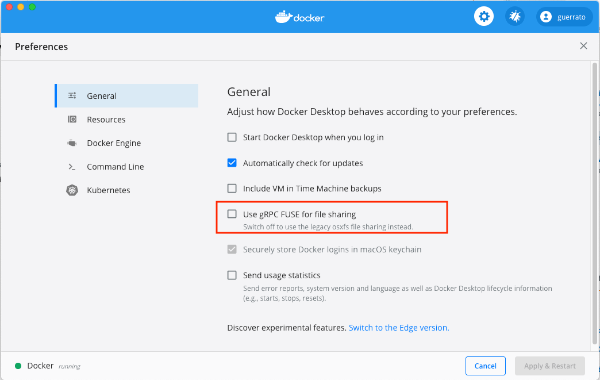Tick Use gRPC FUSE for file sharing
This screenshot has height=380, width=600.
(232, 214)
